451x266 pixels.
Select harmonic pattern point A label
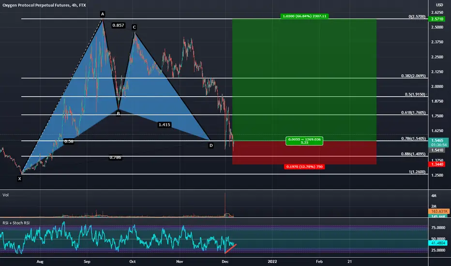(x=103, y=14)
